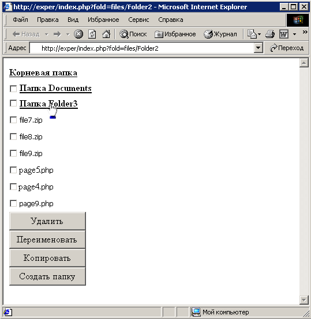Open the Back button history dropdown arrow
The image size is (311, 319).
47,34
